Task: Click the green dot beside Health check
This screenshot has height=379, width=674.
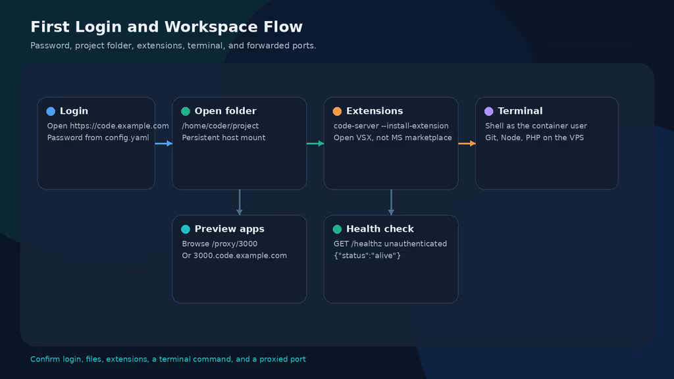Action: [337, 229]
